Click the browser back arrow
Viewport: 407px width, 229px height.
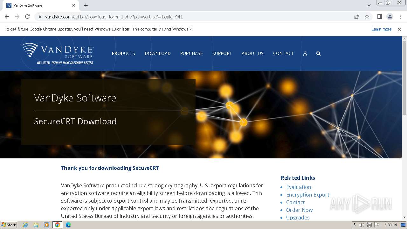click(7, 17)
